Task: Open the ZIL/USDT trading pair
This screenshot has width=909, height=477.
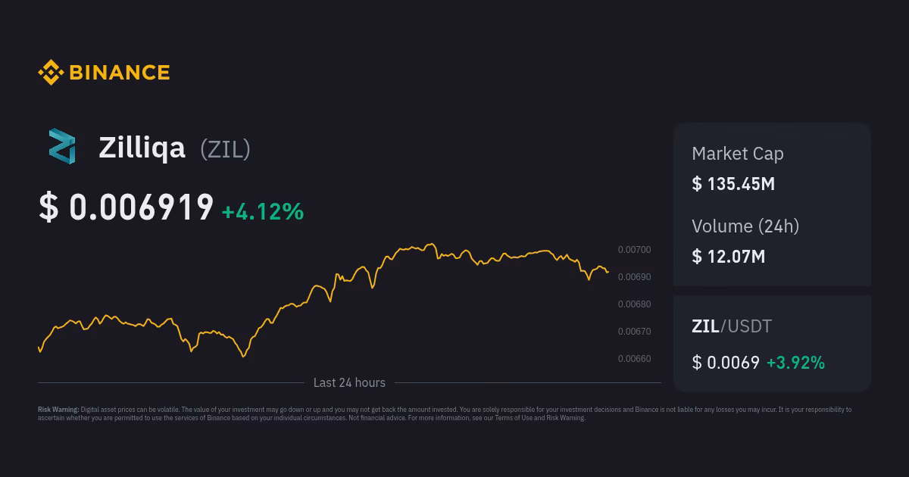Action: (731, 326)
